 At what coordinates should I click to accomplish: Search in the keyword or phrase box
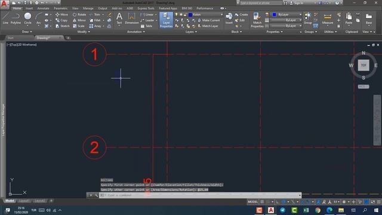[261, 3]
